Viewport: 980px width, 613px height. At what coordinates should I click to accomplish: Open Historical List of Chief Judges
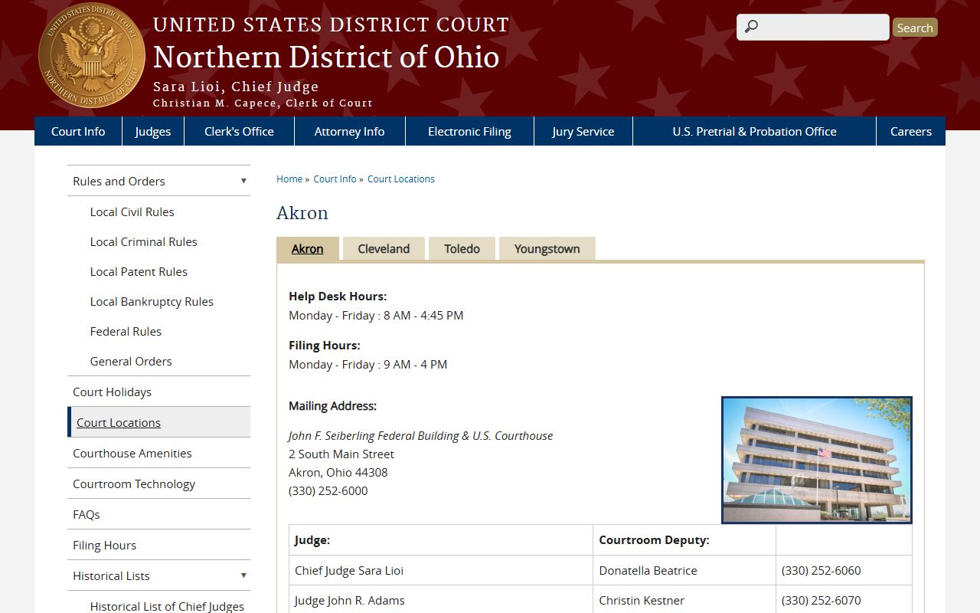[167, 606]
